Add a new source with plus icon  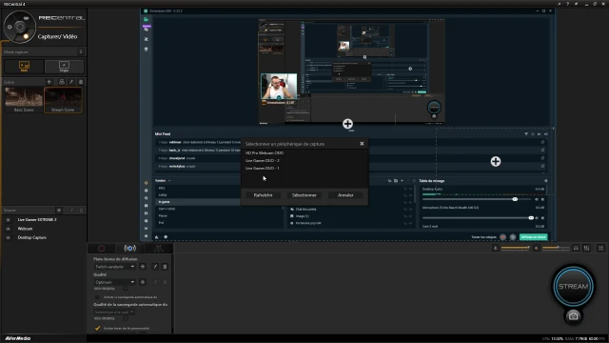[x=59, y=211]
